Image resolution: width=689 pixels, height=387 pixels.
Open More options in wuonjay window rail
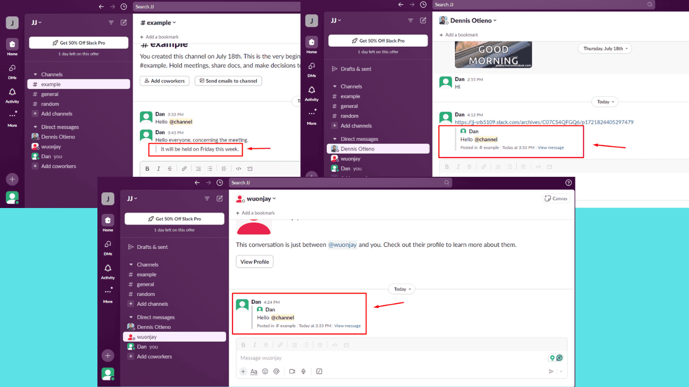tap(108, 295)
